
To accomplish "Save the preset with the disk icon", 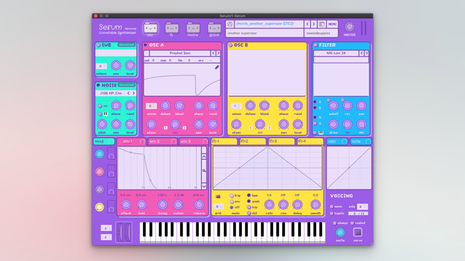I will click(x=230, y=24).
